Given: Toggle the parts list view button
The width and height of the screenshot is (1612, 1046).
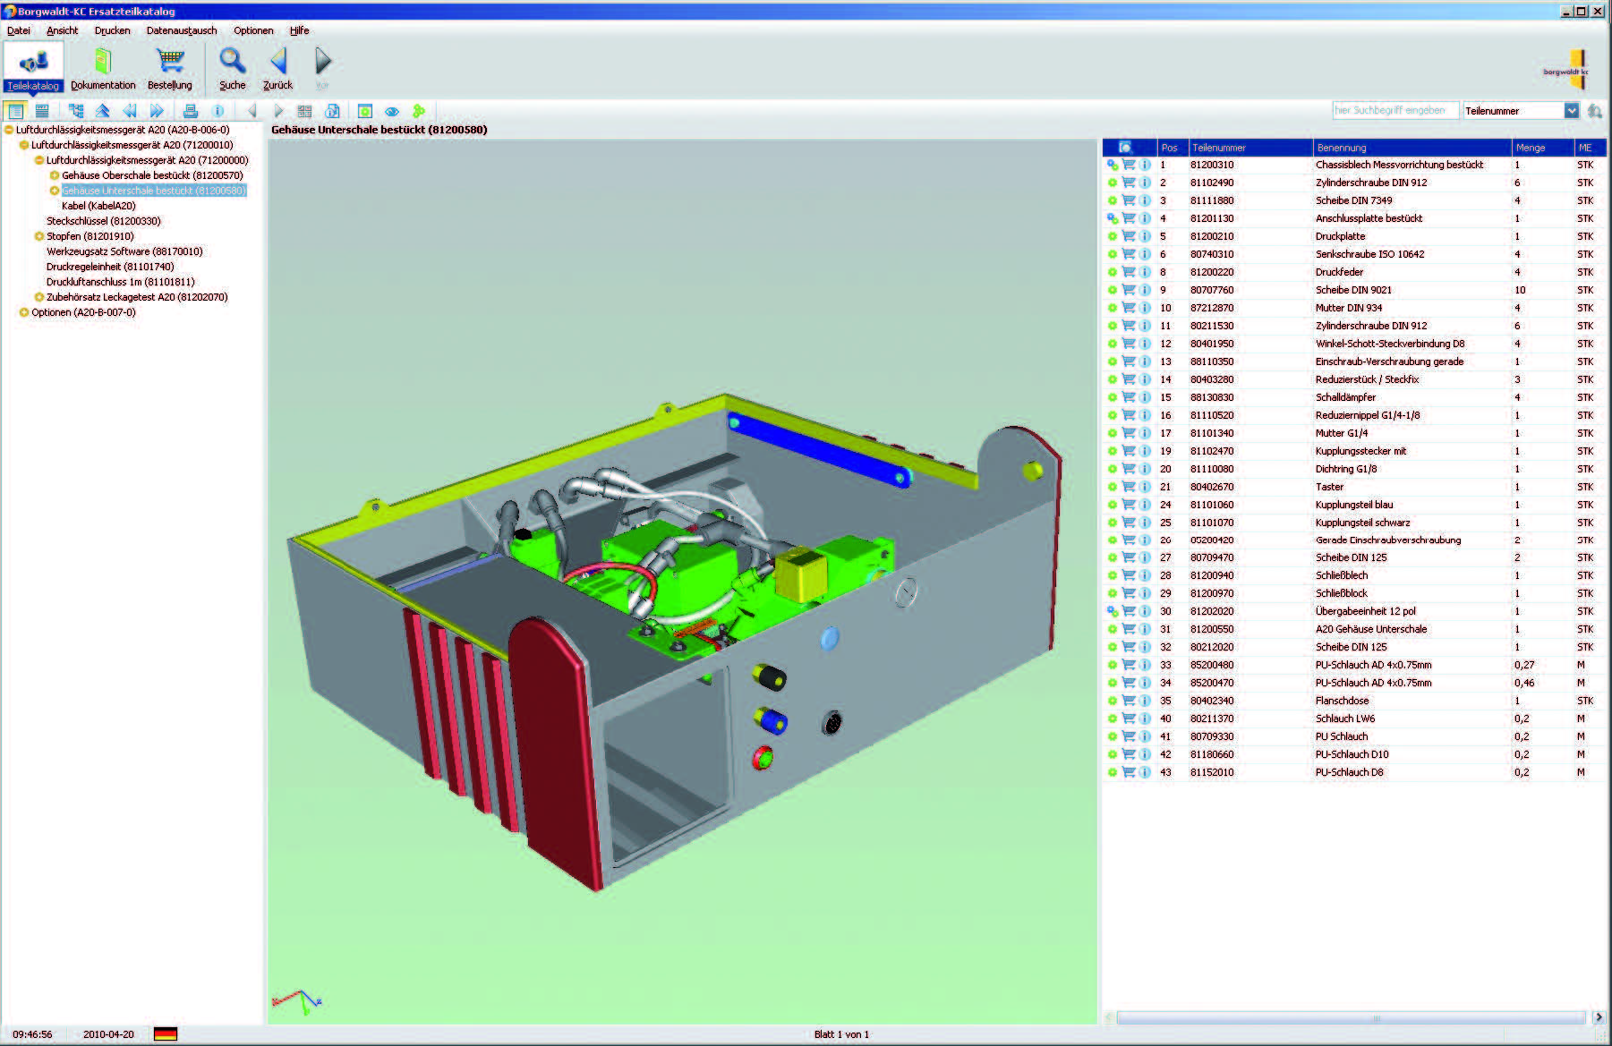Looking at the screenshot, I should 15,111.
